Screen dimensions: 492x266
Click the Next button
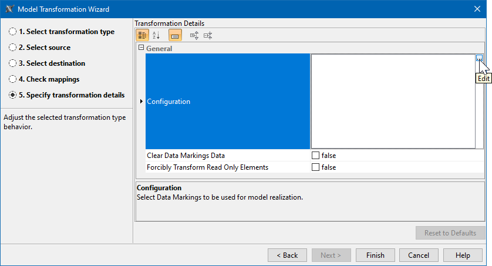pos(331,255)
